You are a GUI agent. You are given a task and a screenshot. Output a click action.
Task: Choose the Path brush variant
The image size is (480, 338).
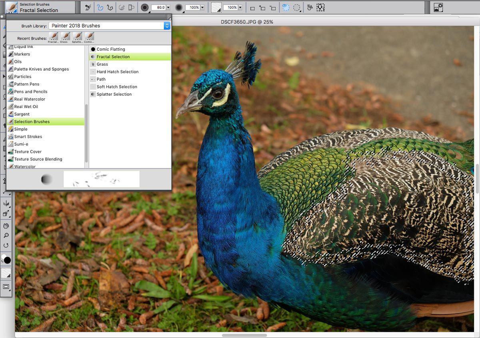pyautogui.click(x=130, y=79)
